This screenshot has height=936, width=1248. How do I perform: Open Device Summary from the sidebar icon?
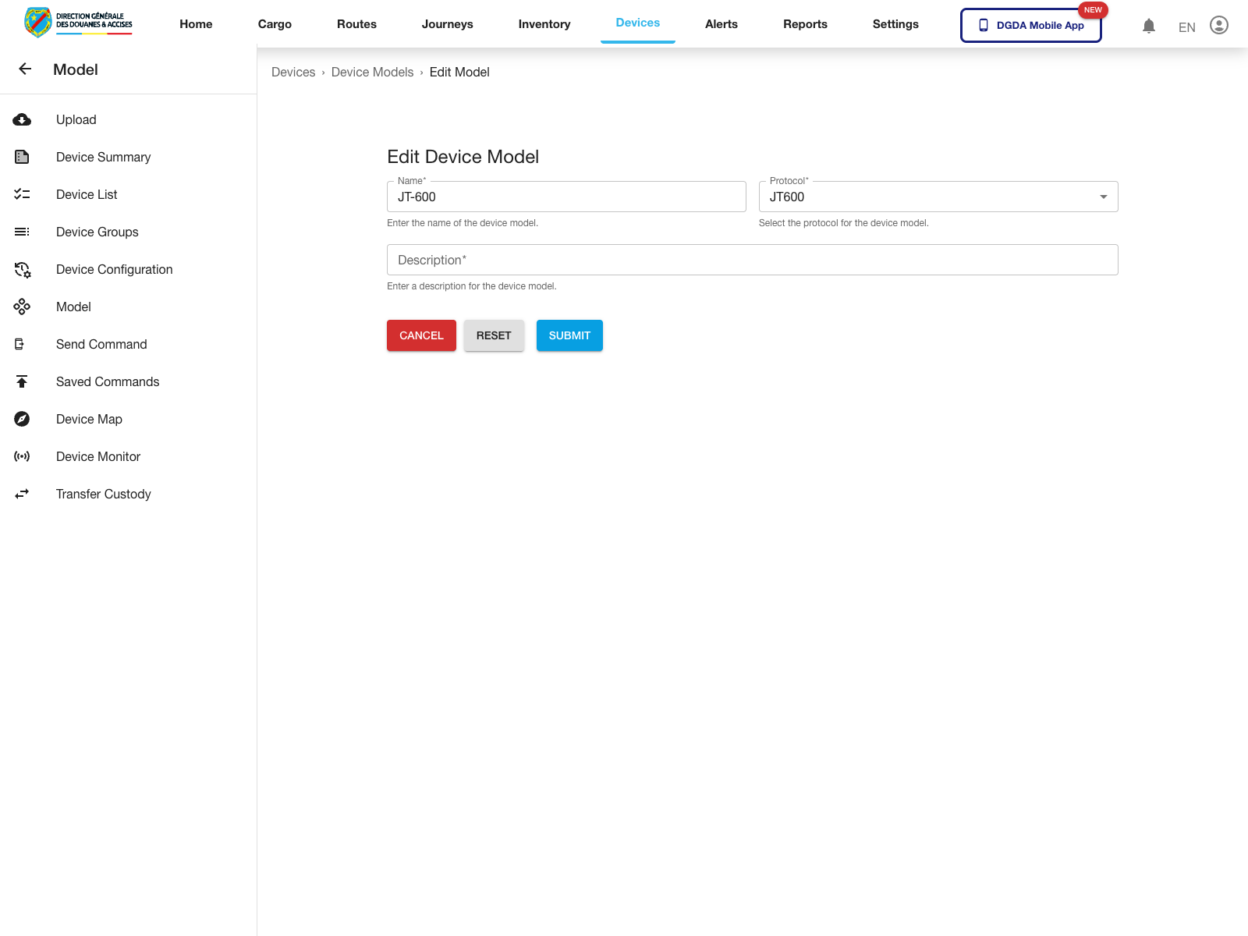pyautogui.click(x=22, y=157)
